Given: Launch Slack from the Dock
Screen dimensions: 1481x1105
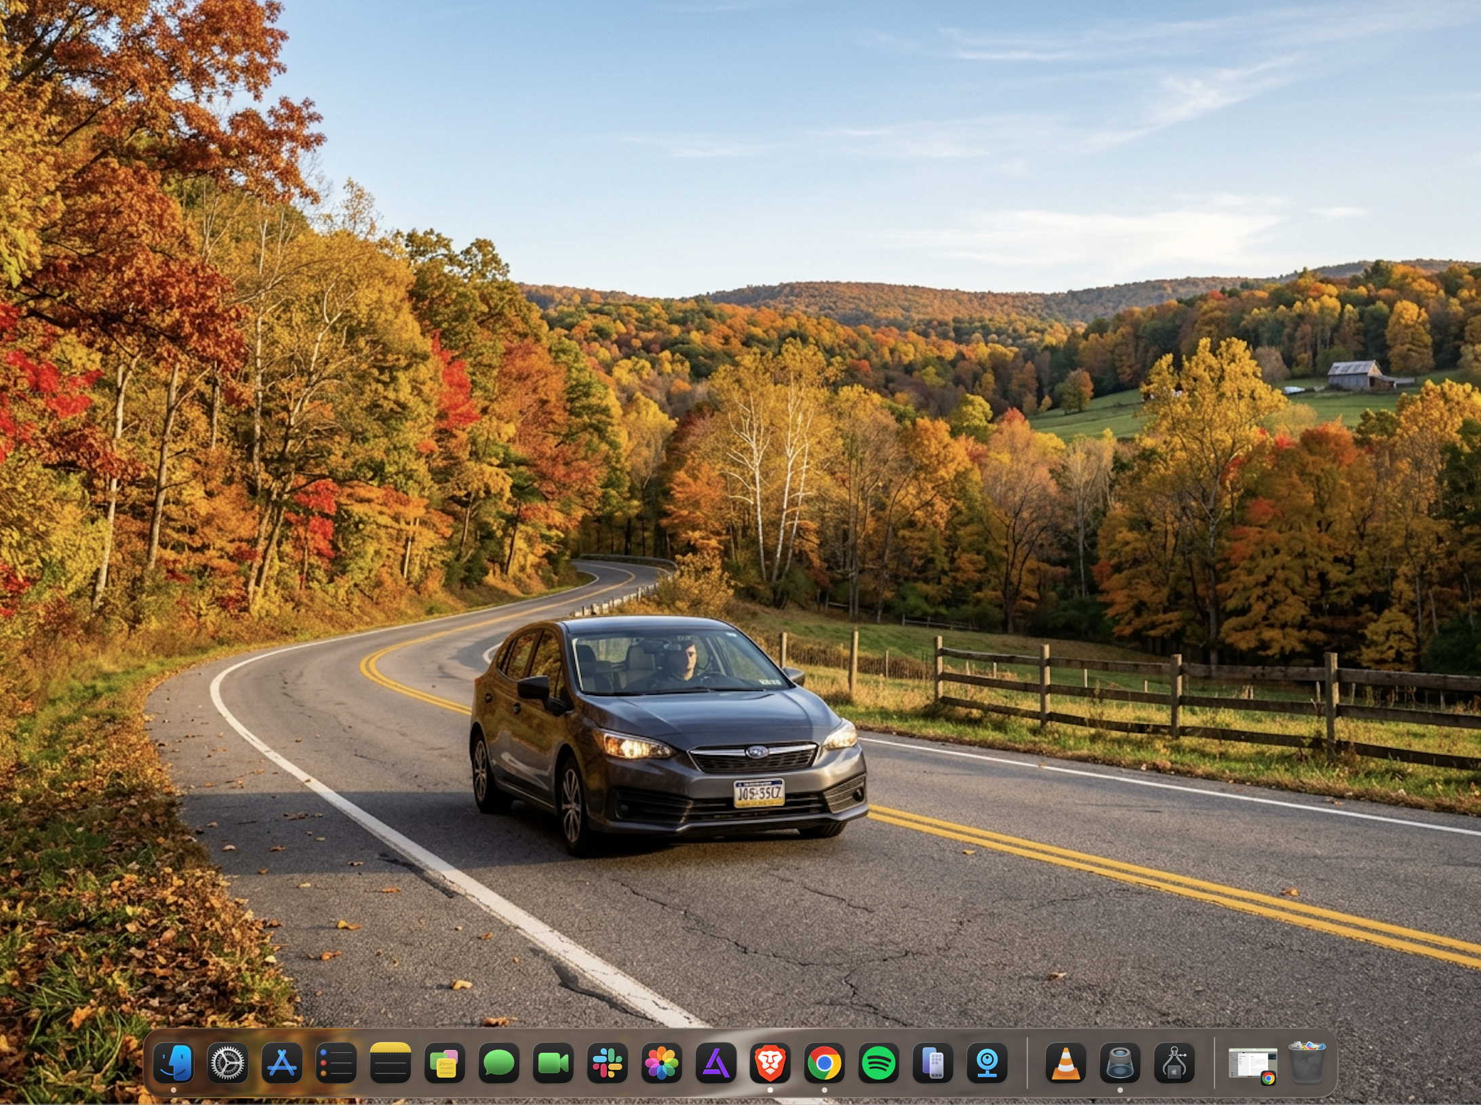Looking at the screenshot, I should coord(608,1062).
